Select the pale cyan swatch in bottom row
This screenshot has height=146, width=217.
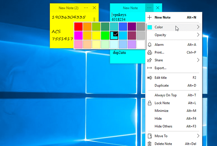[x=114, y=44]
